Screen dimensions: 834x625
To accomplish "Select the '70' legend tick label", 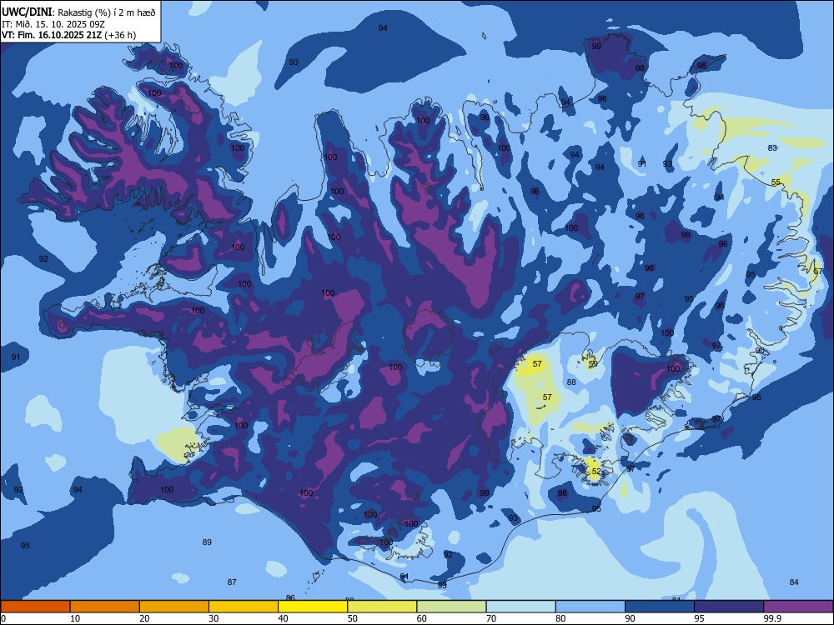I will point(491,618).
